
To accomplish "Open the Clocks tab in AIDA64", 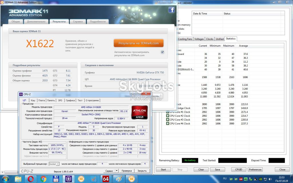I will tap(209, 39).
